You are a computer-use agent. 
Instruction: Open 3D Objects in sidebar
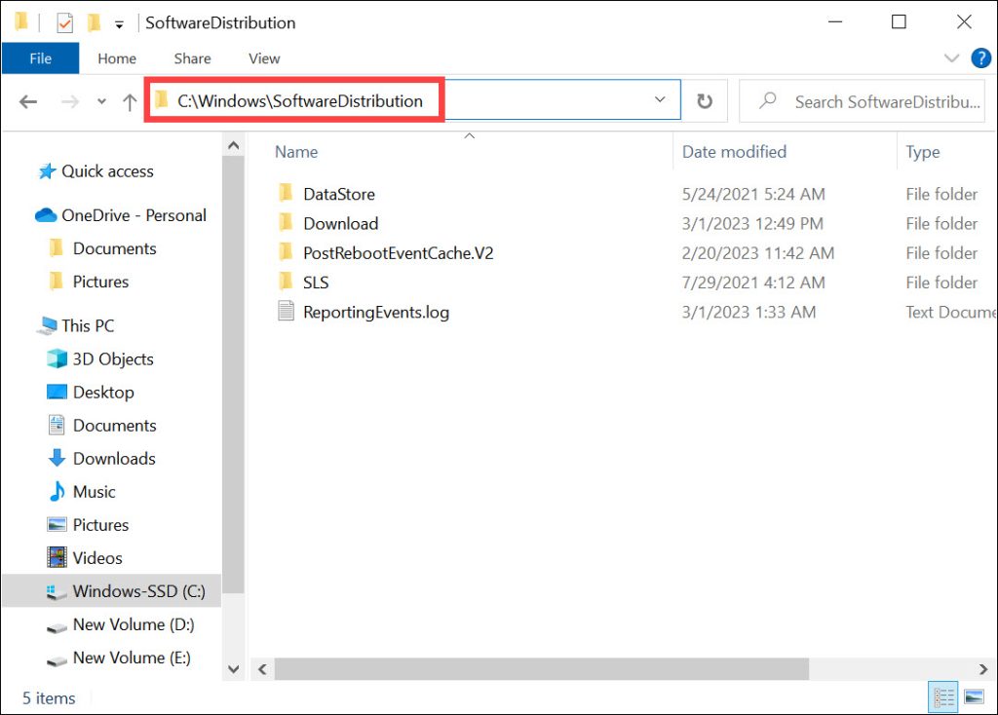113,359
